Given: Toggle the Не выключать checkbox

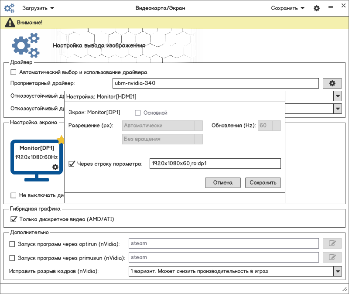Looking at the screenshot, I should pos(14,195).
